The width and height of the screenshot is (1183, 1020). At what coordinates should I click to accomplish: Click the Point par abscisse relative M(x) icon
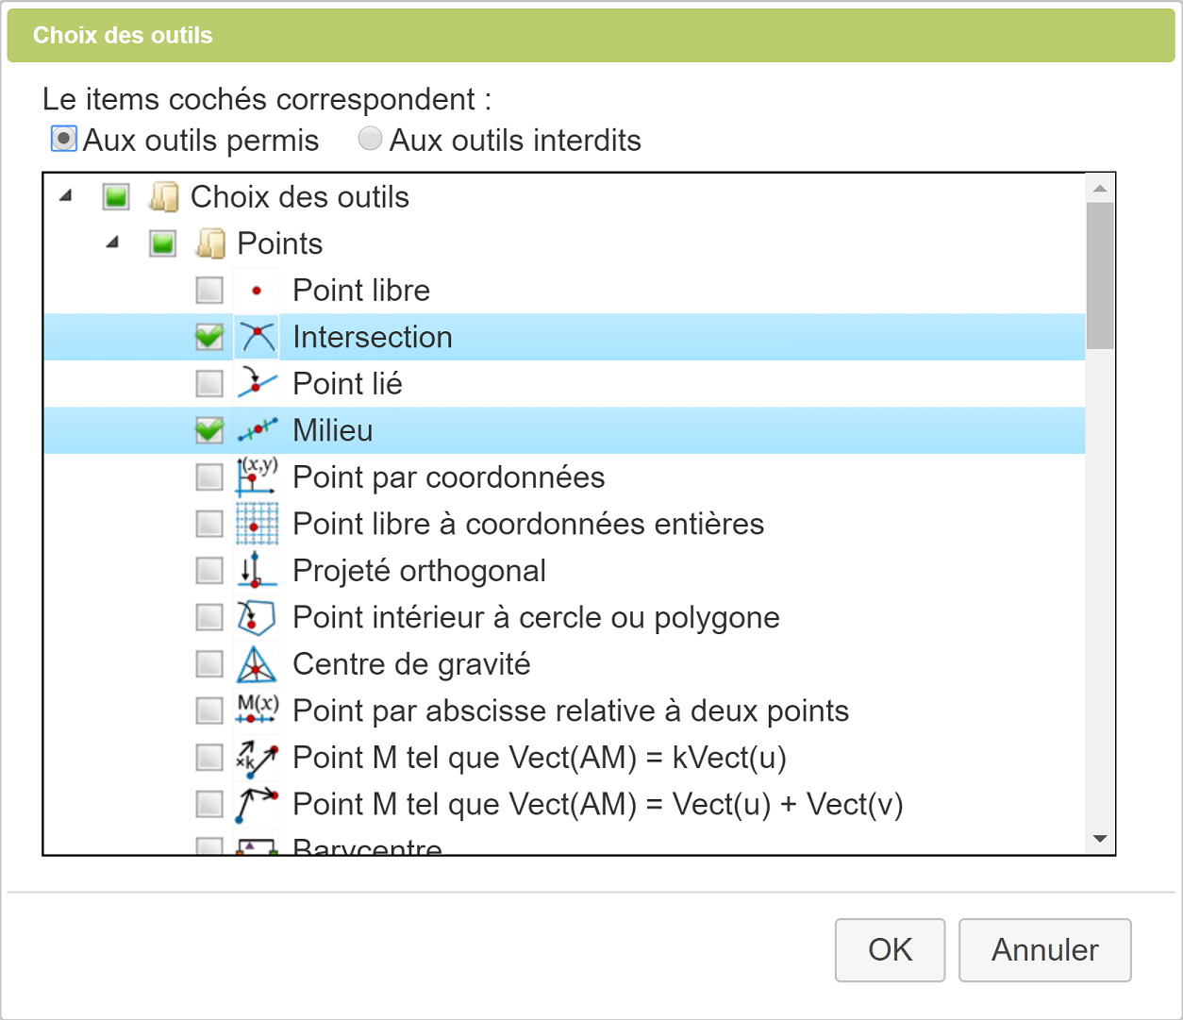(257, 711)
